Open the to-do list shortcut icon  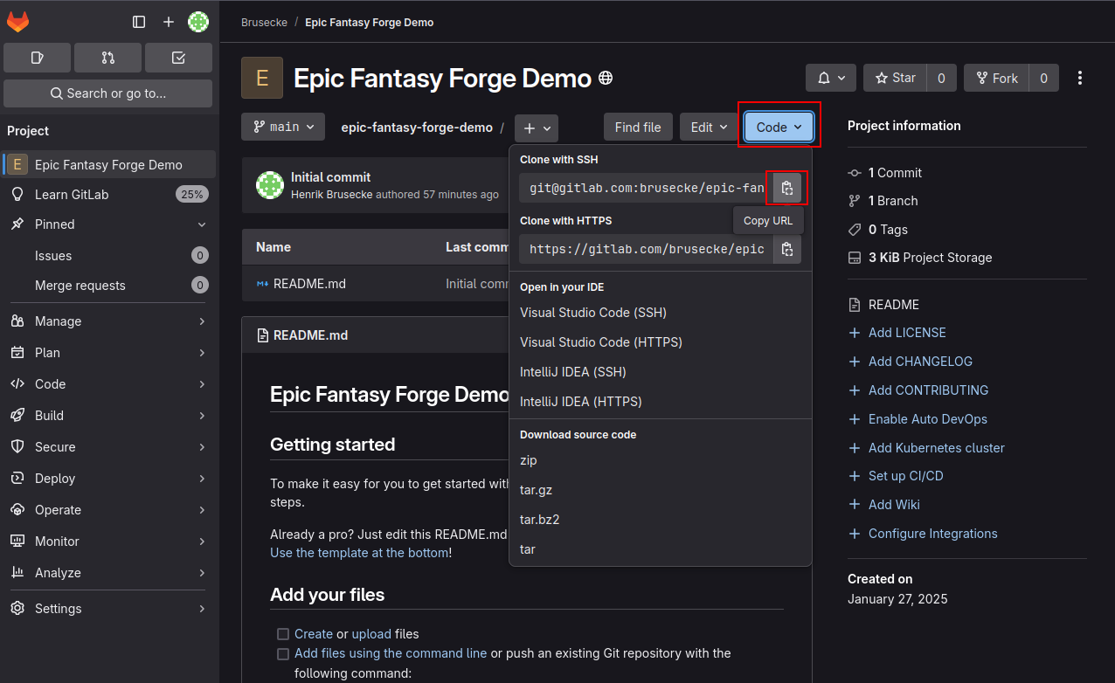(178, 58)
